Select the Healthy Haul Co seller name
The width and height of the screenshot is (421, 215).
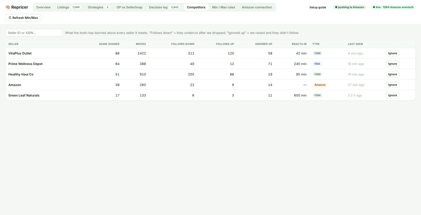[21, 74]
